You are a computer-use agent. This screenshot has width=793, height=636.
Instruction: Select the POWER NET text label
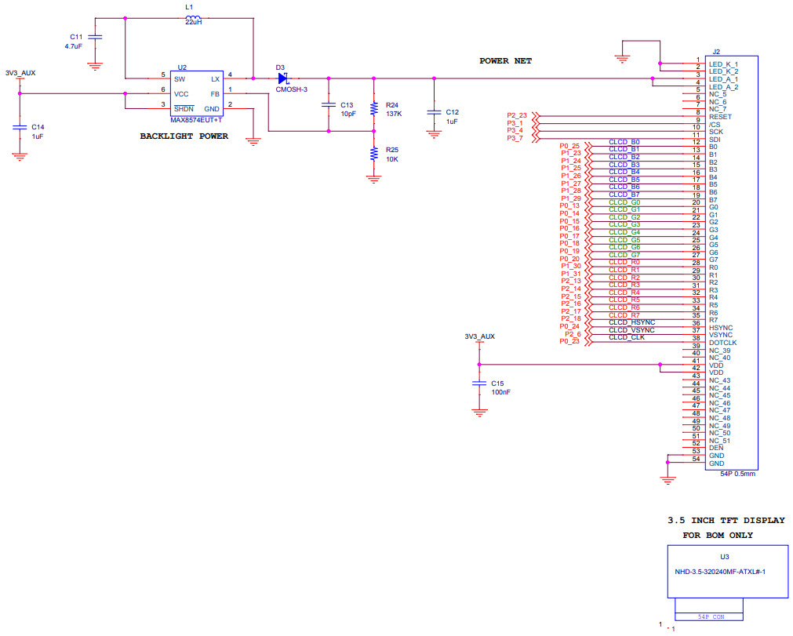505,60
